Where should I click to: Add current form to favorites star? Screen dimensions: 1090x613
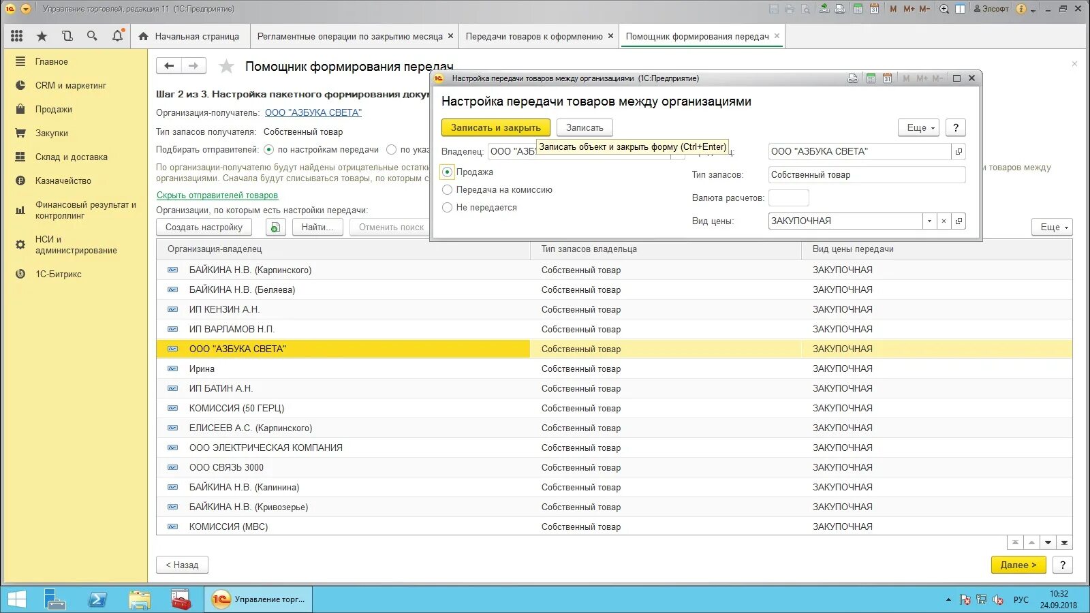coord(226,66)
